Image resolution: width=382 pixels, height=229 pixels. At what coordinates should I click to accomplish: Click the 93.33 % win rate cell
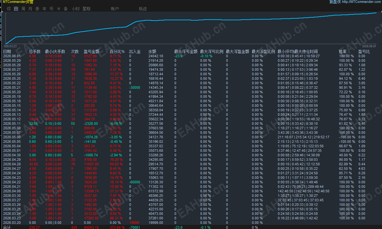pos(346,65)
